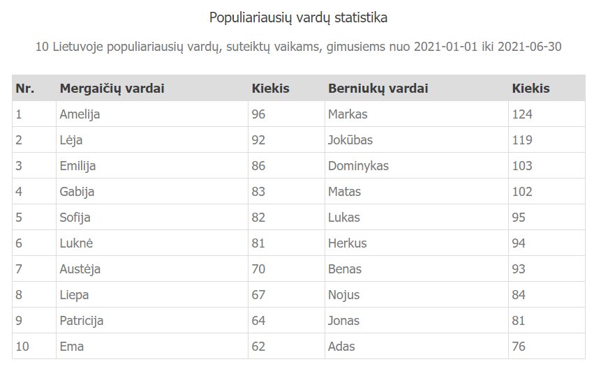Select the name Adas in the last row
Screen dimensions: 601x371
click(341, 346)
